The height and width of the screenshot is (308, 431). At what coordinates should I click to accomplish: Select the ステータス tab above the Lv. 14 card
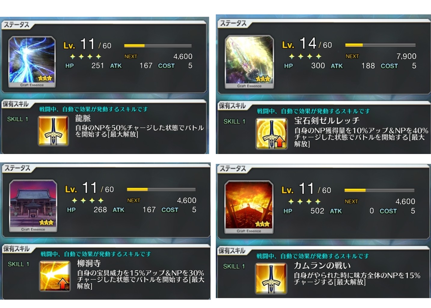[233, 23]
